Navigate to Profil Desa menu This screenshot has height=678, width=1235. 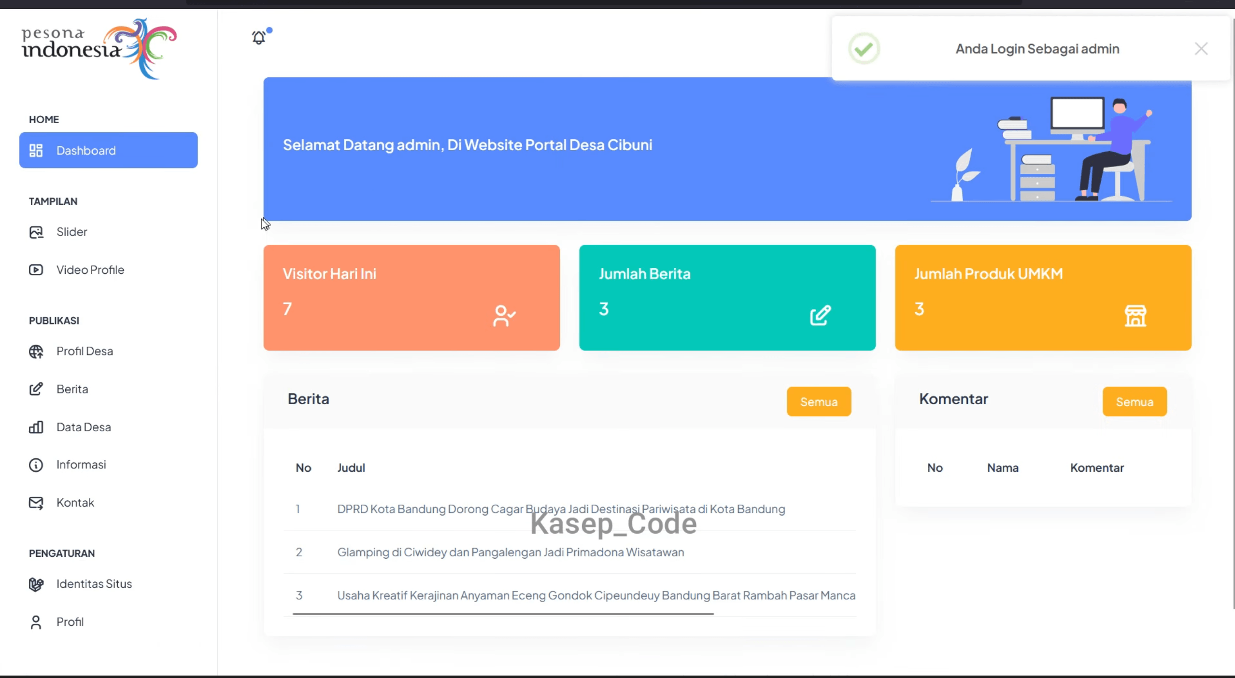(109, 351)
